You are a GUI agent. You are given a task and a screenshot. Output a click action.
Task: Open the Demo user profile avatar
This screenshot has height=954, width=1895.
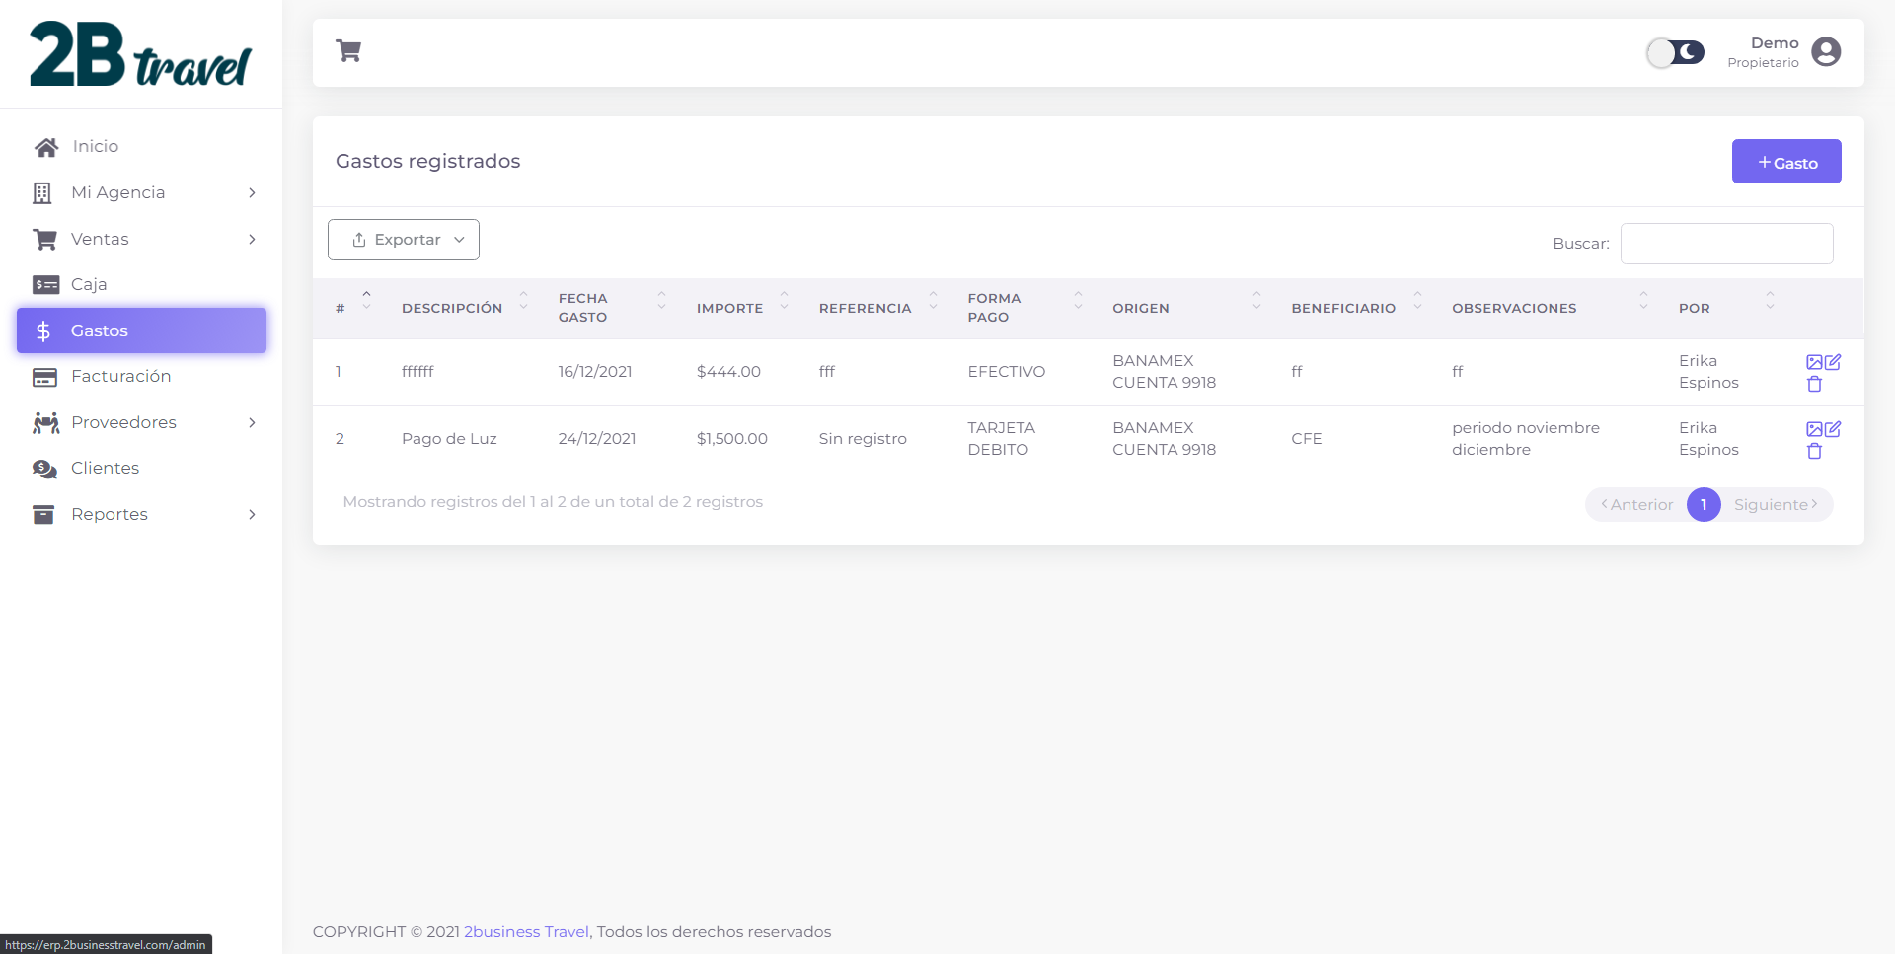tap(1826, 52)
